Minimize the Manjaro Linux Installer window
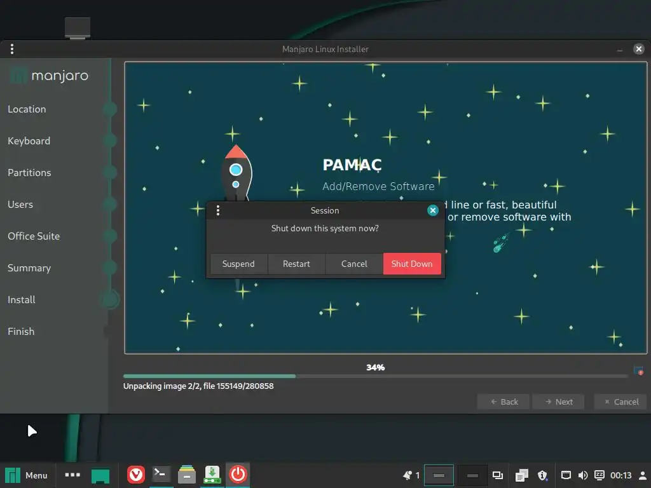Image resolution: width=651 pixels, height=488 pixels. (x=620, y=50)
